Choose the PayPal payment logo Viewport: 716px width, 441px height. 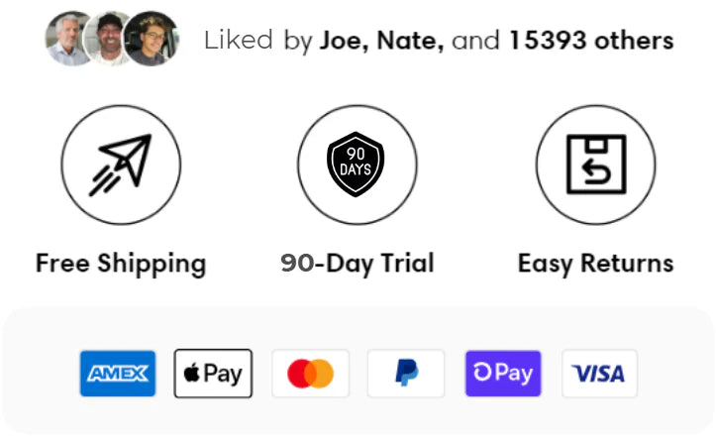click(406, 374)
